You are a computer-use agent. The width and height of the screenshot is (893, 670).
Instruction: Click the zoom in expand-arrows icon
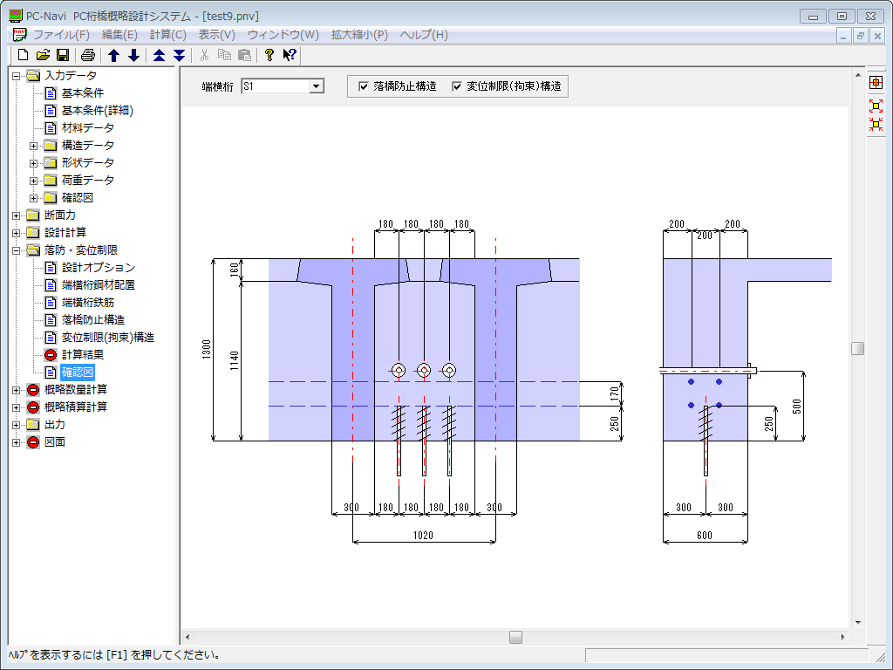pos(876,104)
